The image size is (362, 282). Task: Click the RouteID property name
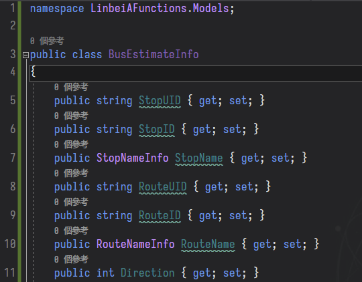(x=160, y=215)
